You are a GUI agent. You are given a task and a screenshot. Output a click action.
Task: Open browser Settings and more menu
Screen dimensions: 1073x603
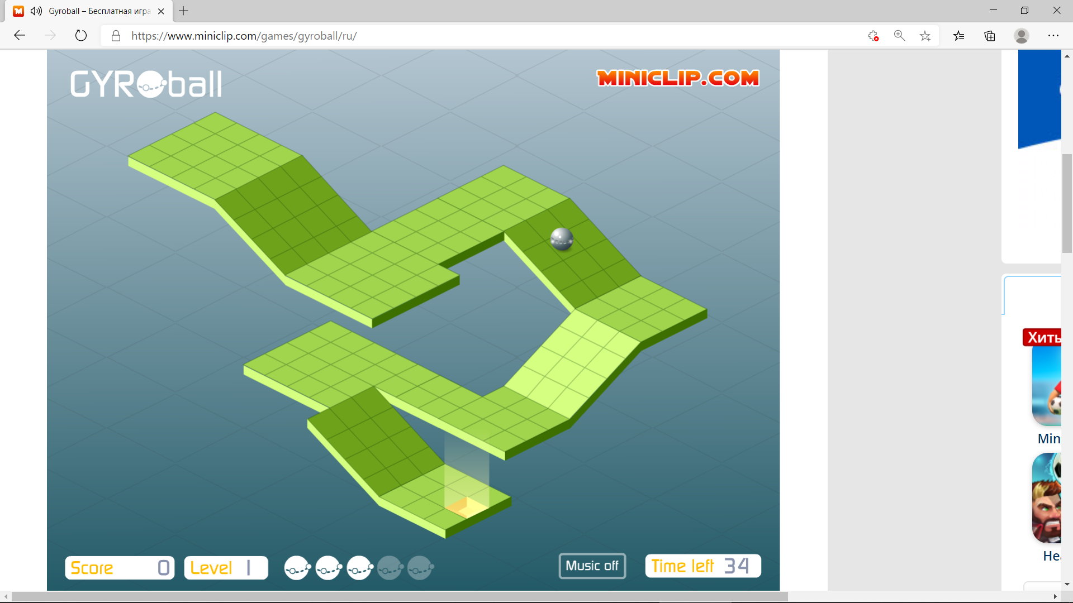1053,36
